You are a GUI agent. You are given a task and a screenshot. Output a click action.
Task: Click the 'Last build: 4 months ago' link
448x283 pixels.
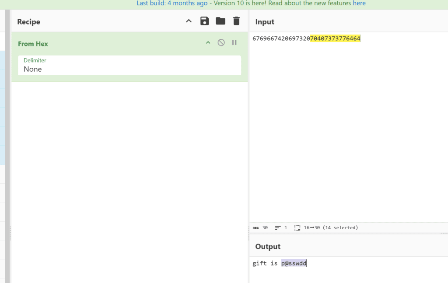tap(171, 3)
